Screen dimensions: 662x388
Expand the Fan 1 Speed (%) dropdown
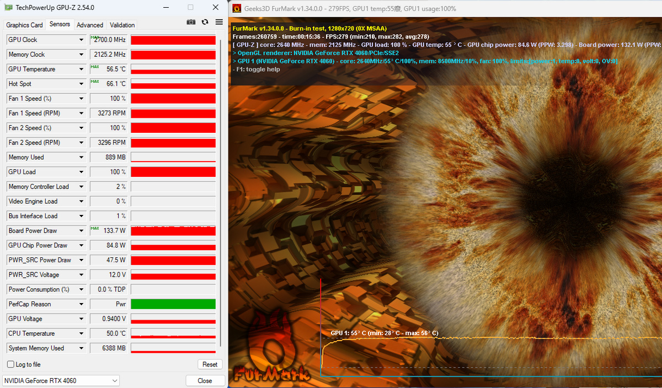click(82, 99)
